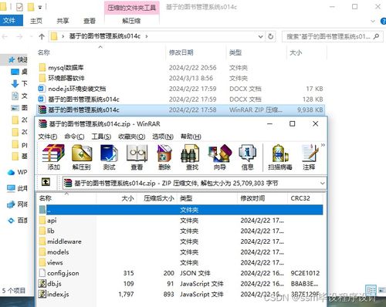Click the 注释 (Comment) toolbar icon
386x307 pixels.
click(x=309, y=157)
